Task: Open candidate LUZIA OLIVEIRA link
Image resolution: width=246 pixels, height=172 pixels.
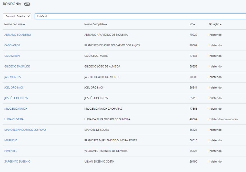Action: [x=14, y=119]
